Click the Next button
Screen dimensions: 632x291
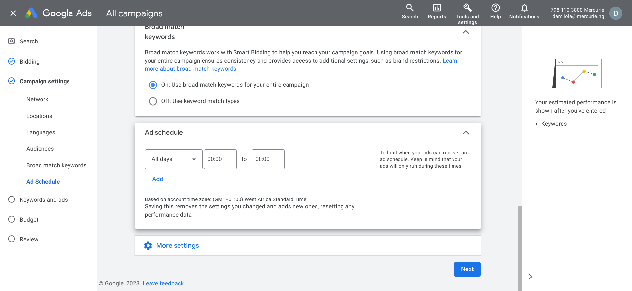coord(467,269)
